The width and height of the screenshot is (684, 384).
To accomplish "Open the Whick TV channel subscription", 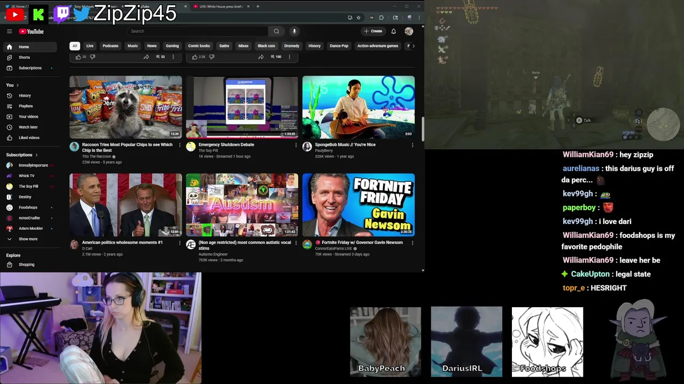I will coord(31,176).
